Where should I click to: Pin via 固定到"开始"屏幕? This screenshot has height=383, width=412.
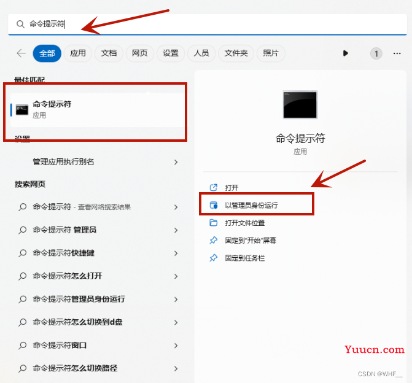(x=251, y=241)
